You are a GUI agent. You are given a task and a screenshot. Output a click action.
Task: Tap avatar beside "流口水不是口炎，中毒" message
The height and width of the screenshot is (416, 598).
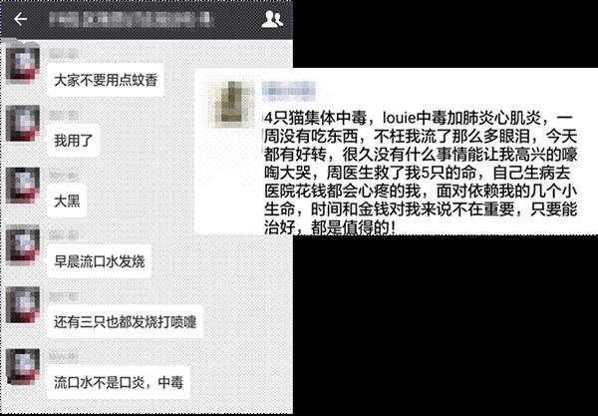pos(23,366)
